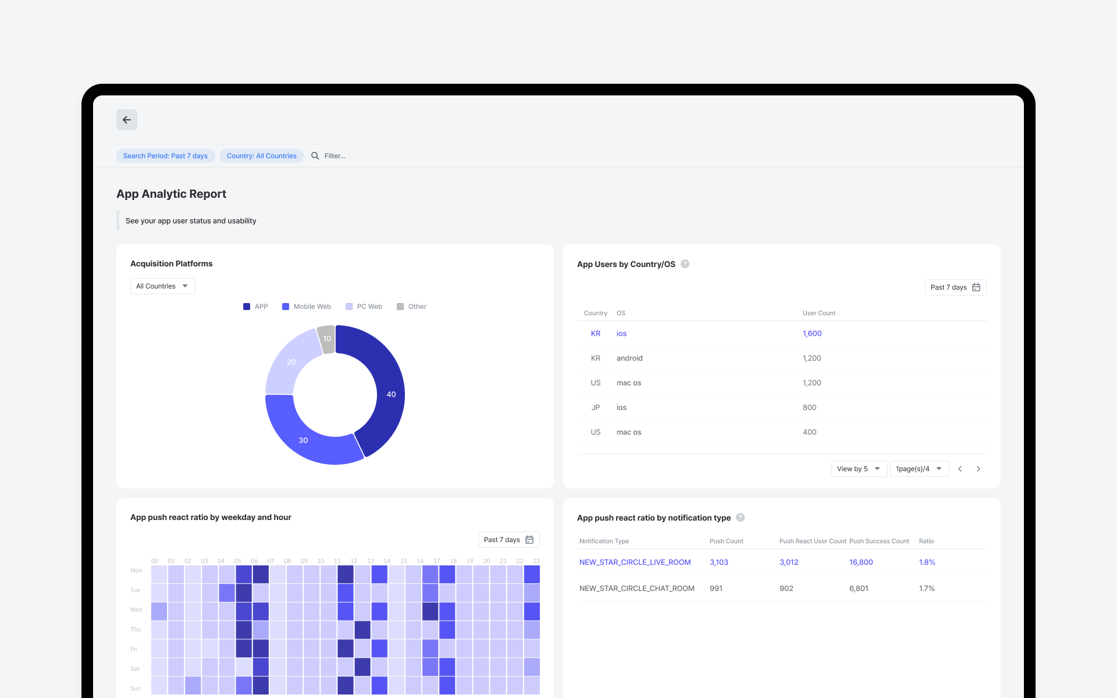Image resolution: width=1117 pixels, height=698 pixels.
Task: Select Country: All Countries filter chip
Action: tap(262, 156)
